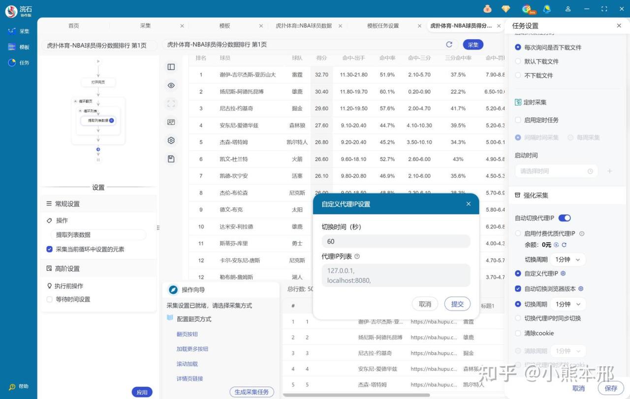This screenshot has width=630, height=399.
Task: Click the 应用 button
Action: pyautogui.click(x=142, y=392)
